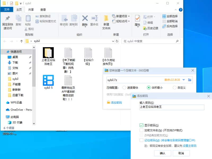Open the 设置主密码 link
Screen dimensions: 212x159
pyautogui.click(x=189, y=146)
